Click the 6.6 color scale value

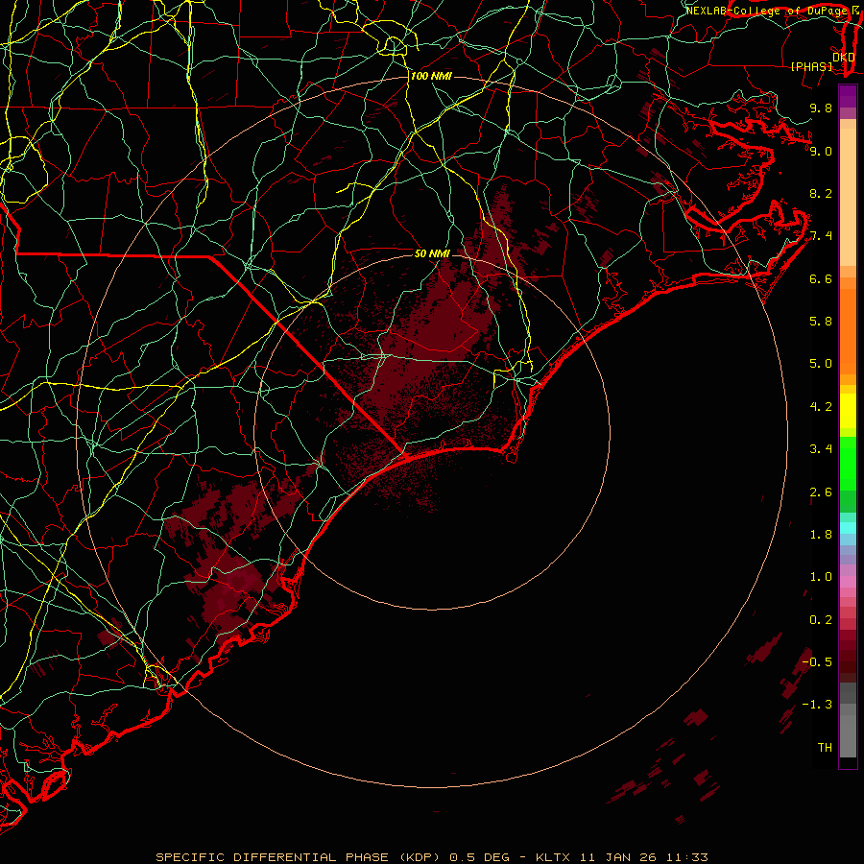pyautogui.click(x=821, y=278)
